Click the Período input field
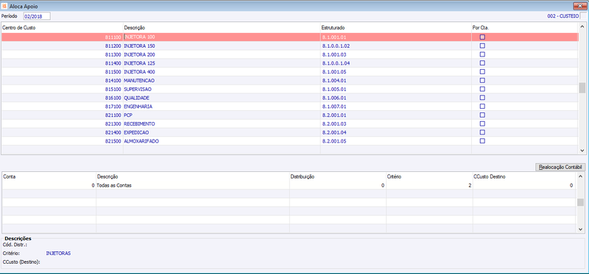Viewport: 589px width, 274px height. click(x=36, y=16)
